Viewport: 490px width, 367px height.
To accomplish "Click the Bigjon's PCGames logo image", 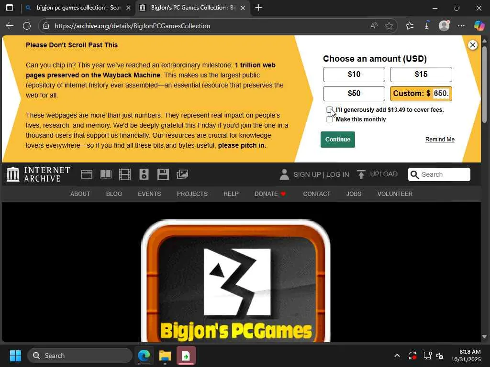I will (x=236, y=281).
